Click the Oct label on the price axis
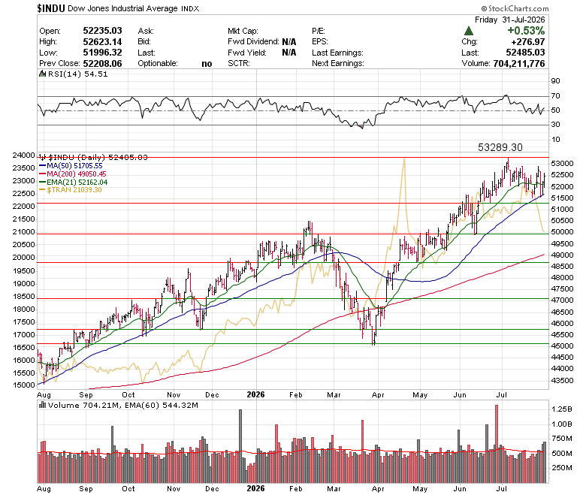586x495 pixels. tap(128, 395)
